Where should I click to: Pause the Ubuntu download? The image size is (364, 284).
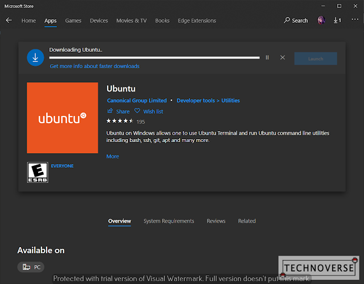(x=267, y=57)
